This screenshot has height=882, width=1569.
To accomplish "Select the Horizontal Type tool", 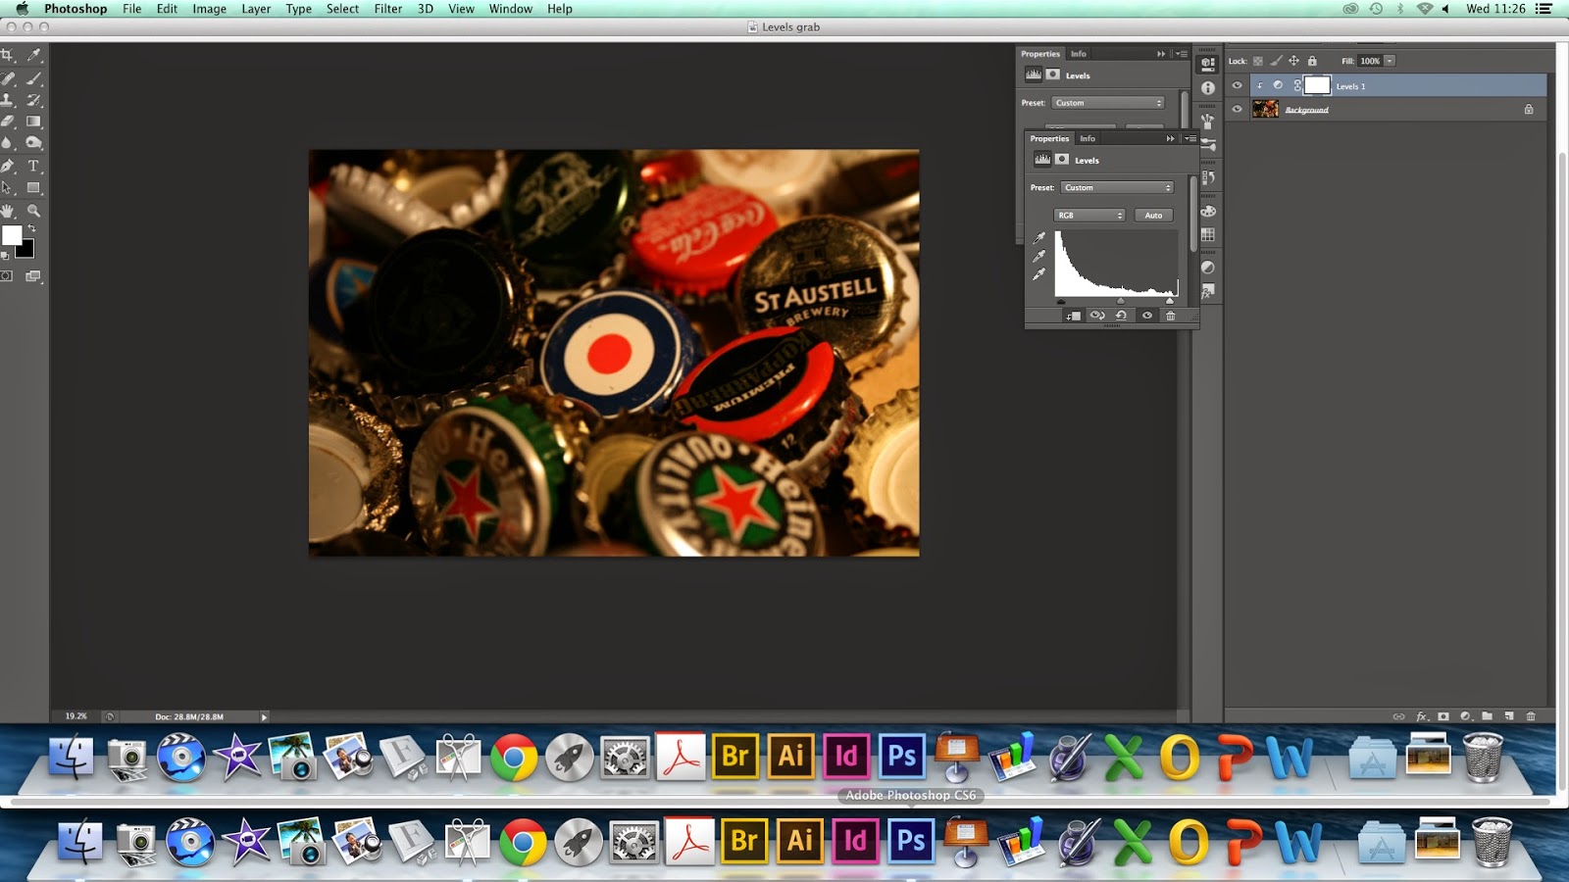I will pyautogui.click(x=33, y=166).
